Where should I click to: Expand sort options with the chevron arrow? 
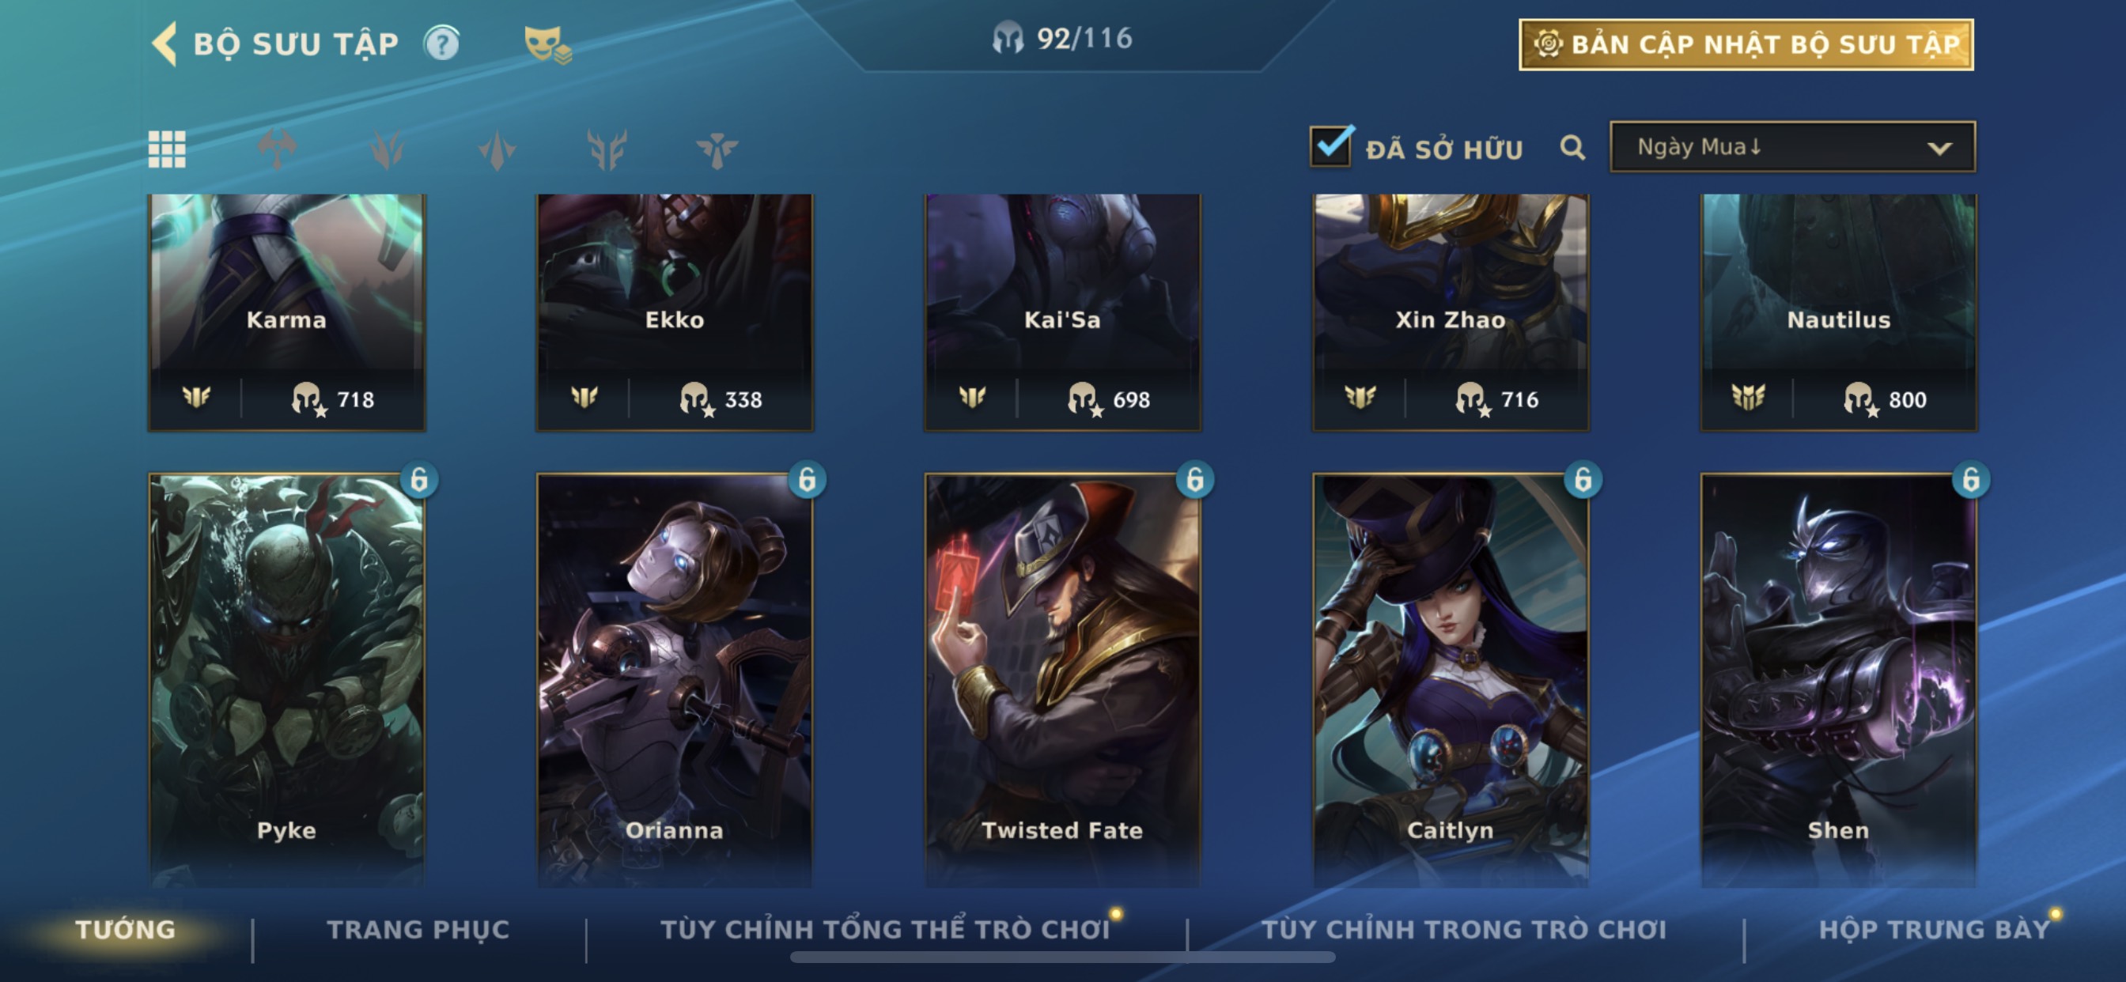1939,149
